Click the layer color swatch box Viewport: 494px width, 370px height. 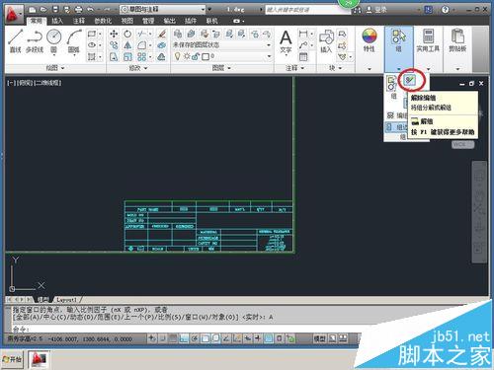206,56
